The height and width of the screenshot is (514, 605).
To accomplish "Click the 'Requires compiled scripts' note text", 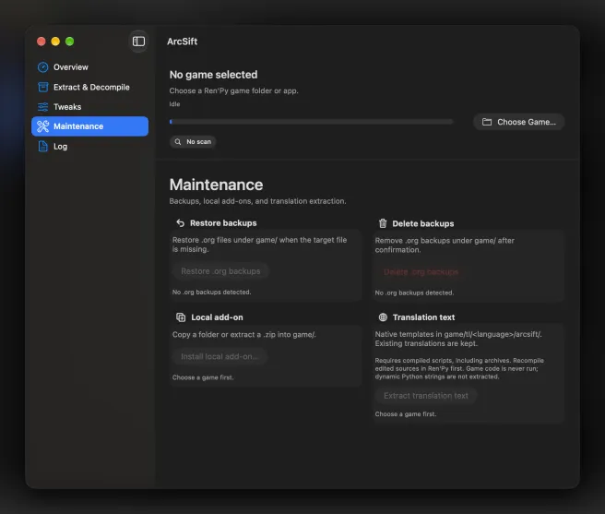I will pos(459,368).
